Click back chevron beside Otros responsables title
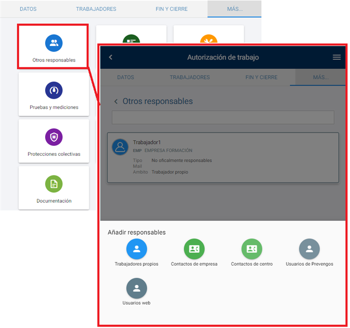The width and height of the screenshot is (350, 328). pos(116,102)
